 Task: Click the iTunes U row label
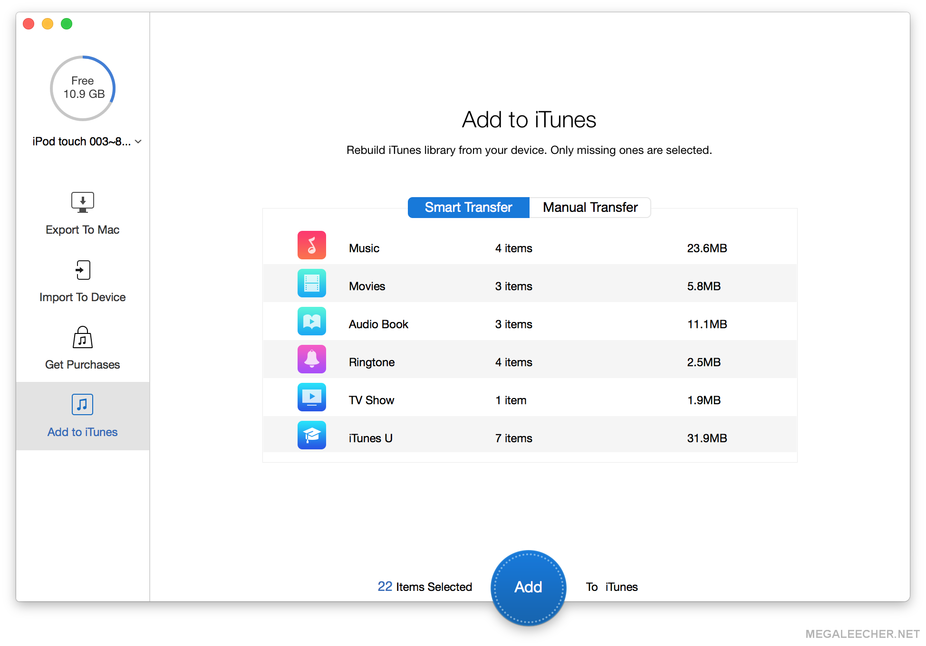click(x=371, y=438)
